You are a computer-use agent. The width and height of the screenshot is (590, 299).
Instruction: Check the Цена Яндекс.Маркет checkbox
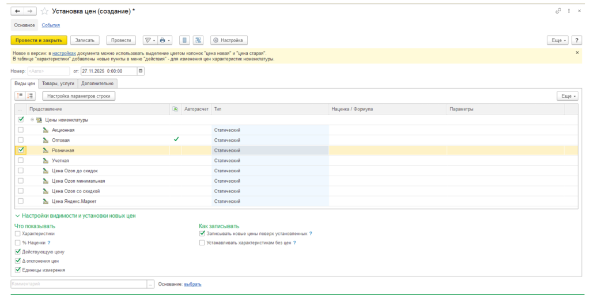[x=21, y=201]
